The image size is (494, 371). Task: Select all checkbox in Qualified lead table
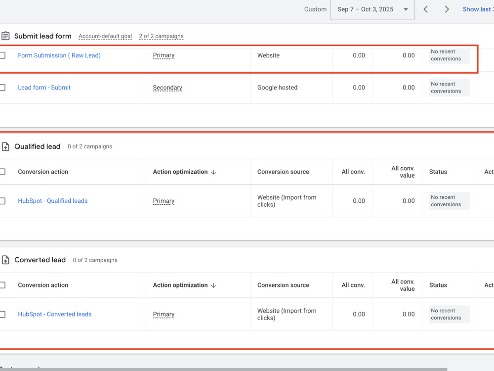pyautogui.click(x=2, y=172)
